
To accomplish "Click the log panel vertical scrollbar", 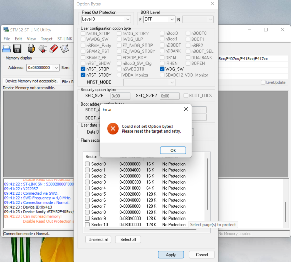I will [285, 212].
